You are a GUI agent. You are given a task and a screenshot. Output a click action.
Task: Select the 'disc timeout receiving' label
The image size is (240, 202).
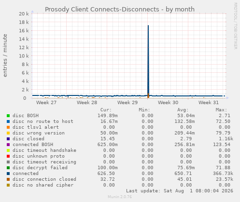tap(44, 162)
